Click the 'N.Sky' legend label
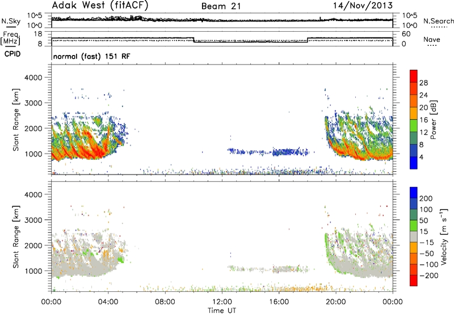454x314 pixels. (x=11, y=21)
